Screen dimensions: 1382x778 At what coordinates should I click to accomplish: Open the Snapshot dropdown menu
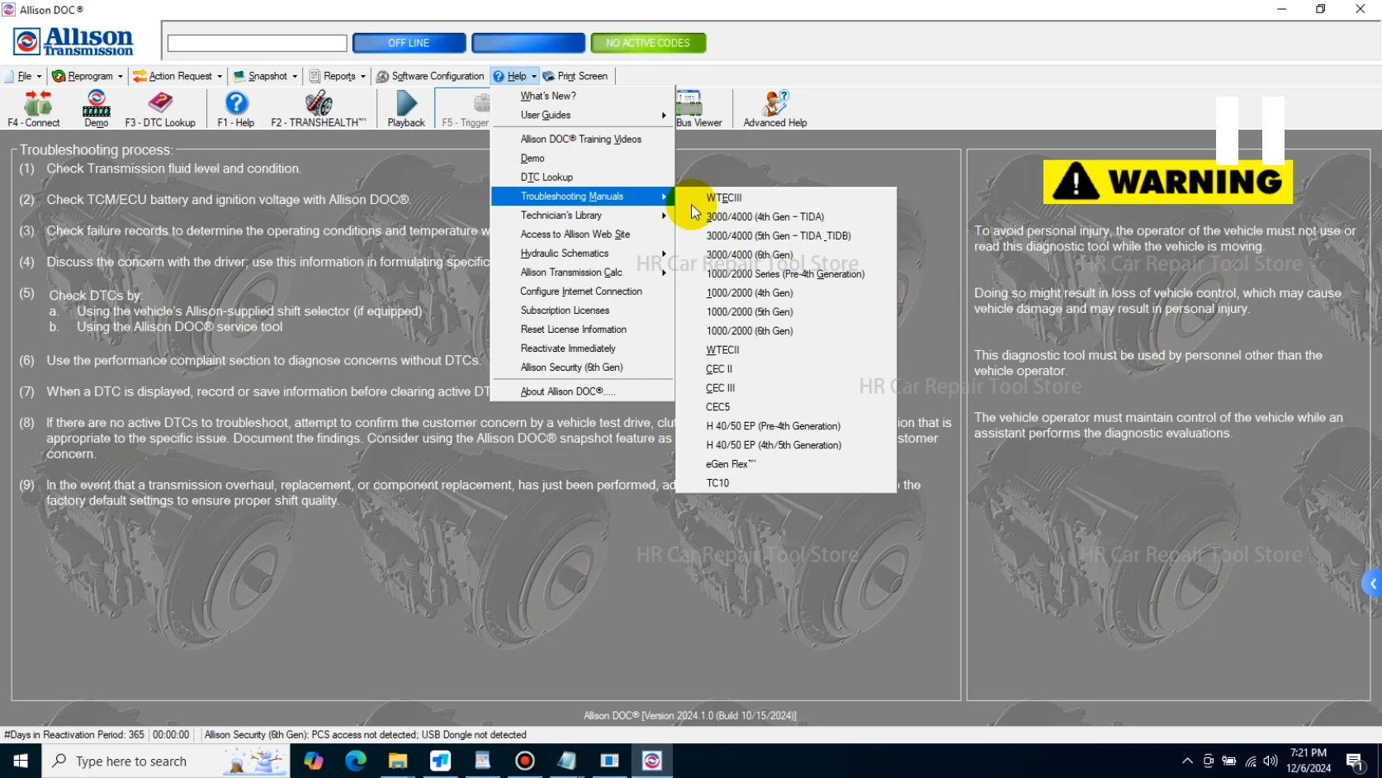coord(264,75)
